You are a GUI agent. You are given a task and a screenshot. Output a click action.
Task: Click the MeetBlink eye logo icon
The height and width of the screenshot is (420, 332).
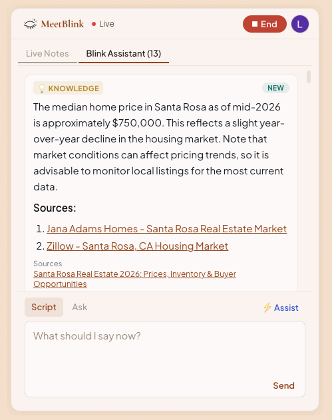tap(31, 24)
